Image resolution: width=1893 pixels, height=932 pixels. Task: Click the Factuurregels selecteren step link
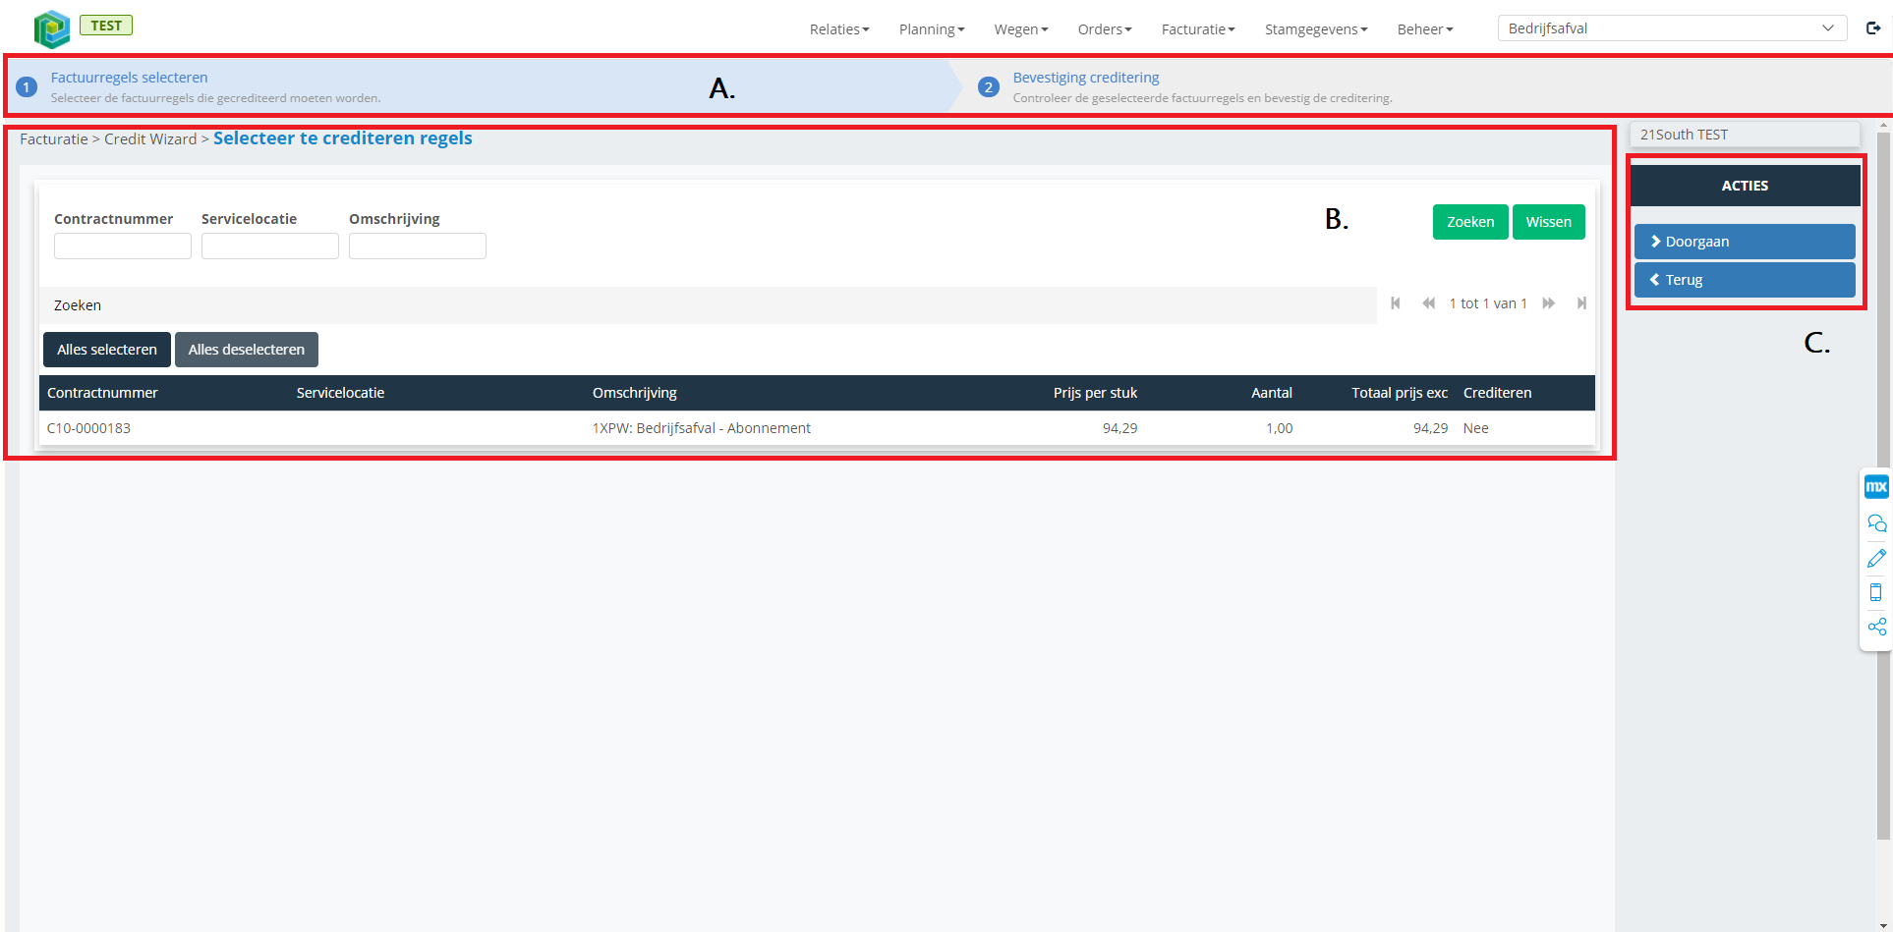(130, 78)
